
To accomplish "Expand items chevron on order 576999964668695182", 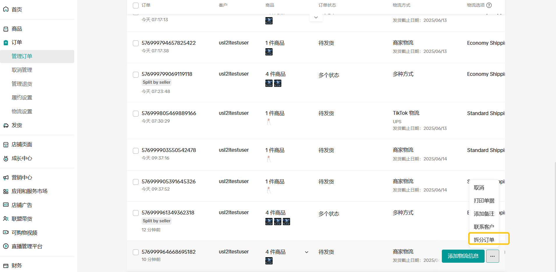I will tap(306, 252).
